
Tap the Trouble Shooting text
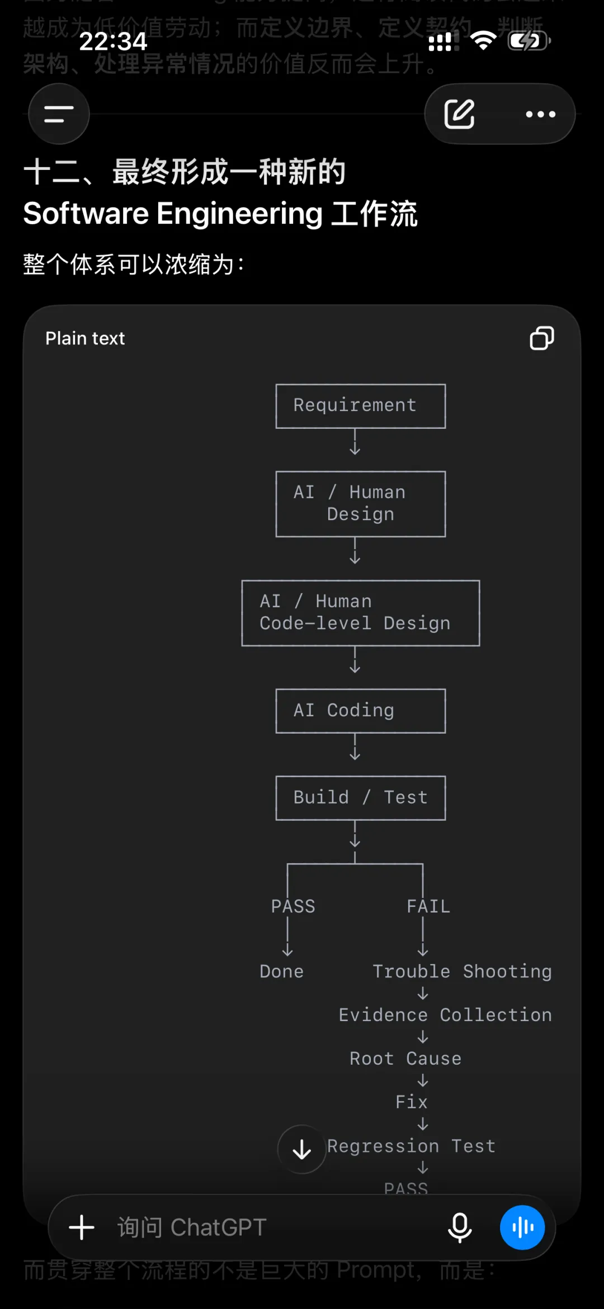tap(462, 972)
